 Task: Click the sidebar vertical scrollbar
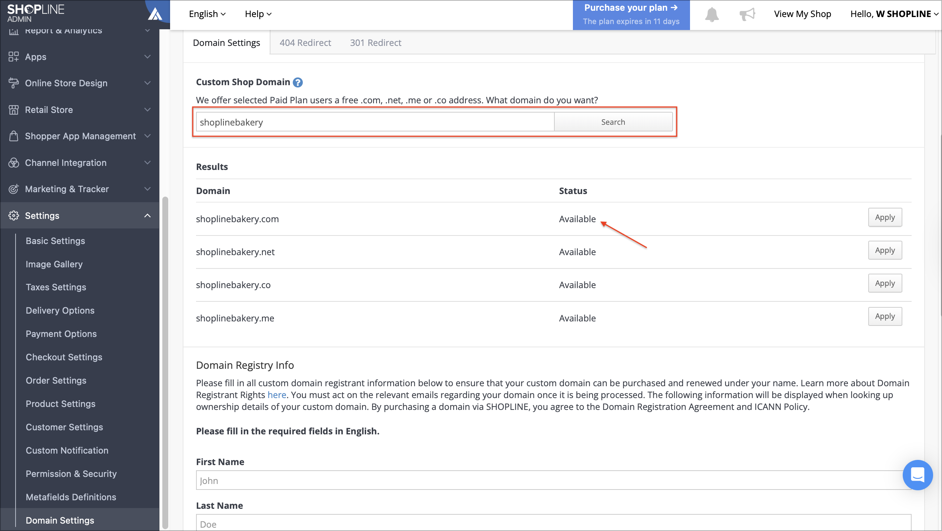[x=165, y=362]
